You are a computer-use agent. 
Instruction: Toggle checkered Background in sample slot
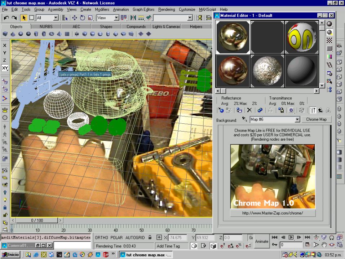click(329, 40)
